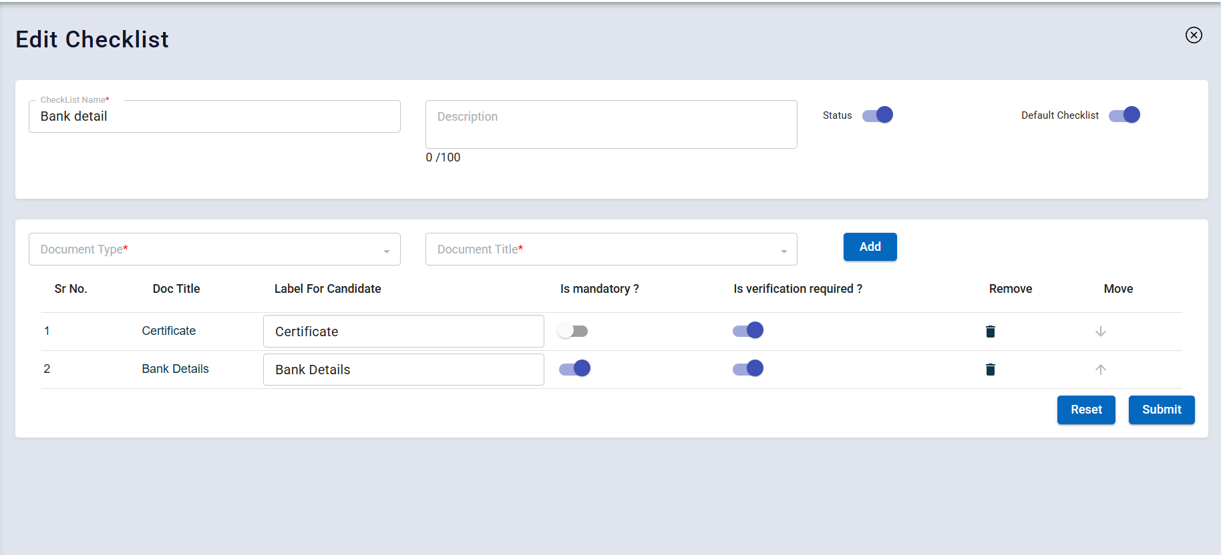Screen dimensions: 1221x555
Task: Disable mandatory for the Bank Details row
Action: 574,369
